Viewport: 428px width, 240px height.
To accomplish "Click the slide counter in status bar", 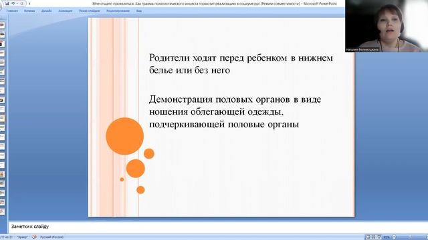I will point(7,237).
